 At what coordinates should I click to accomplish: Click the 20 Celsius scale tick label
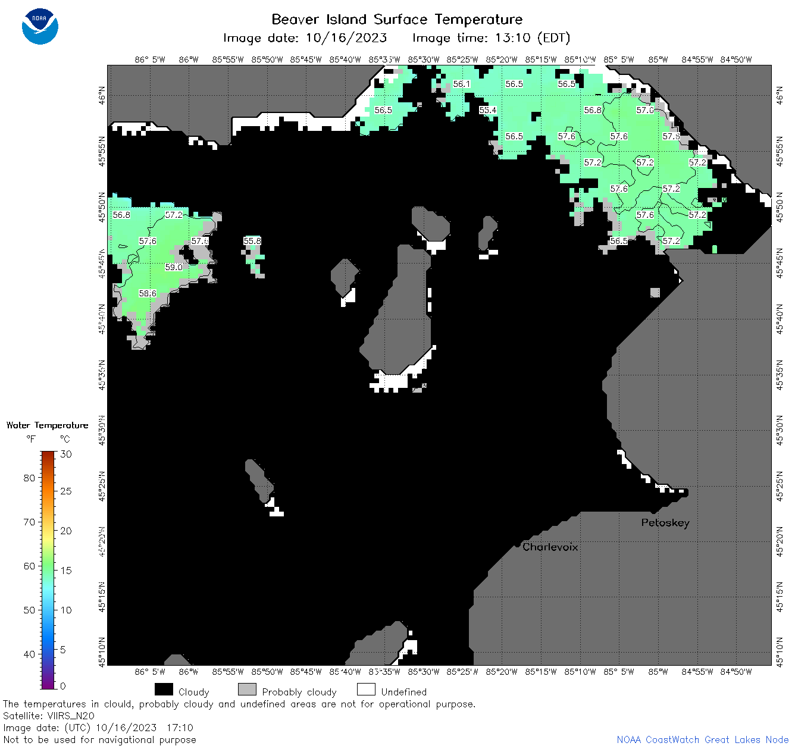point(66,531)
